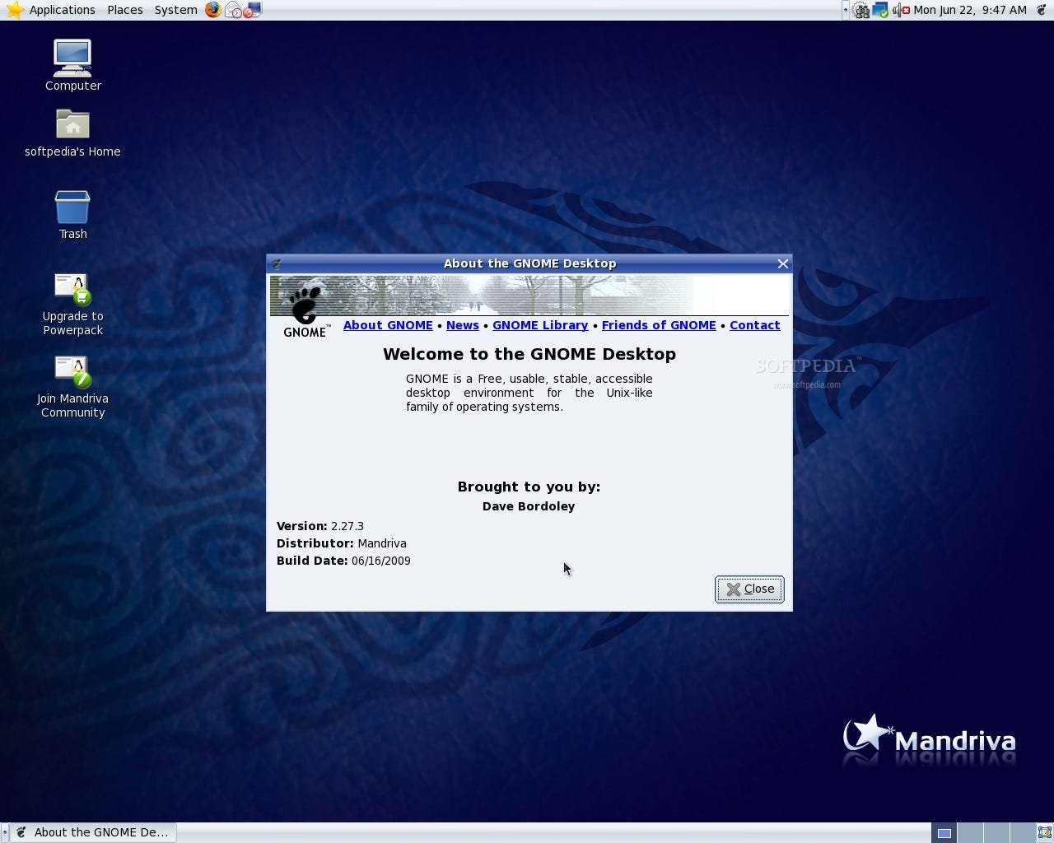The height and width of the screenshot is (843, 1054).
Task: Click the 'Version: 2.27.3' line
Action: (x=320, y=526)
